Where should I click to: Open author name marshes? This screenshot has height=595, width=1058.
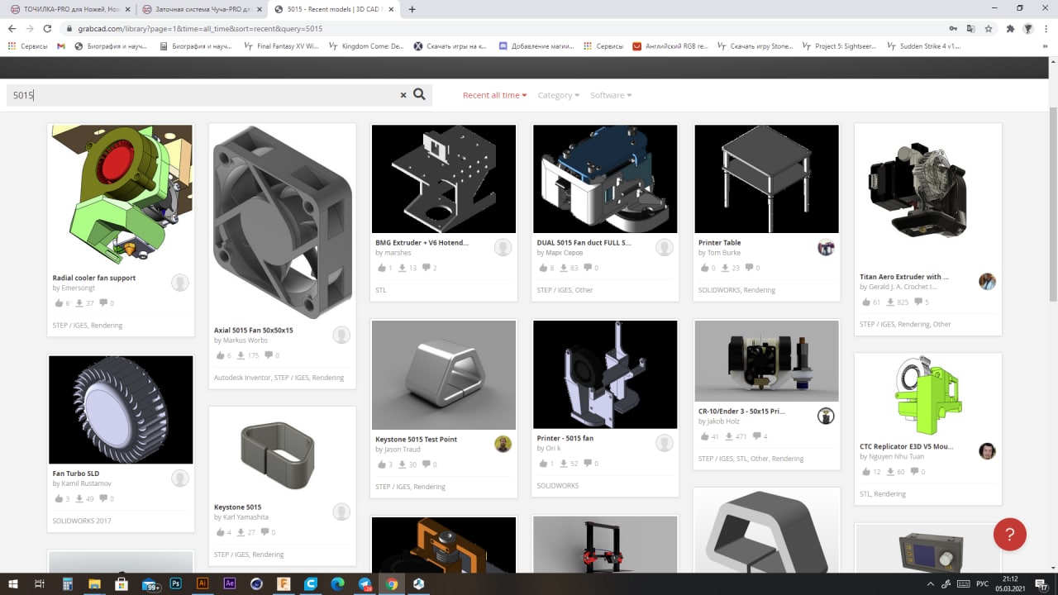[x=396, y=253]
